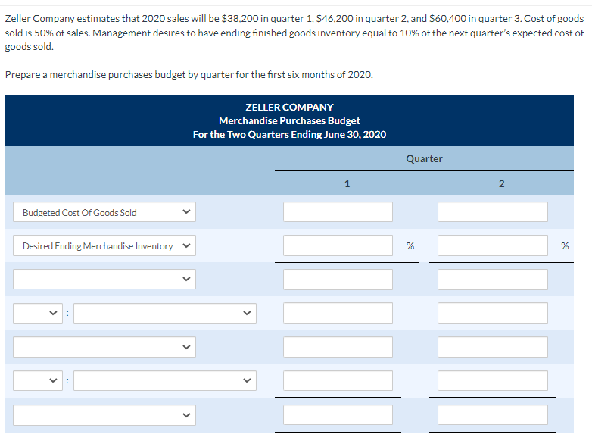Select Quarter 1 Desired Ending Inventory percent field

pyautogui.click(x=338, y=245)
